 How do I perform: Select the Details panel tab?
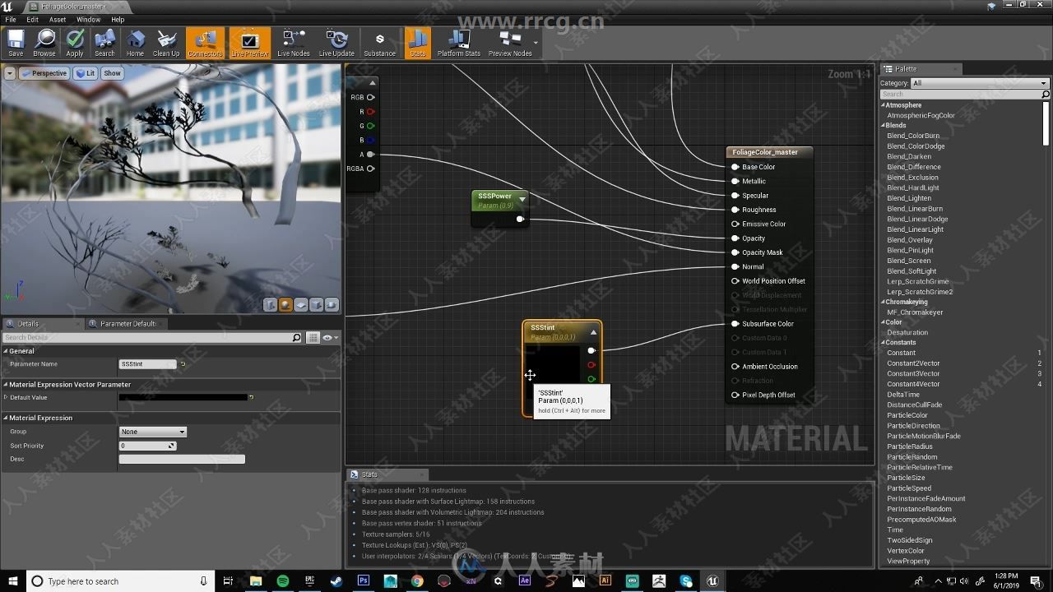[x=29, y=323]
